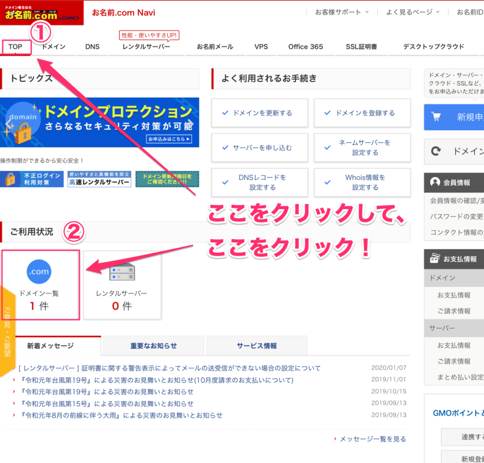Open the デスクトップクラウド navigation tab
Screen dimensions: 484x463
pyautogui.click(x=433, y=47)
